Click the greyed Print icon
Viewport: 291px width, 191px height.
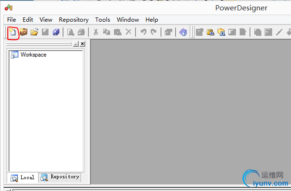tap(81, 32)
